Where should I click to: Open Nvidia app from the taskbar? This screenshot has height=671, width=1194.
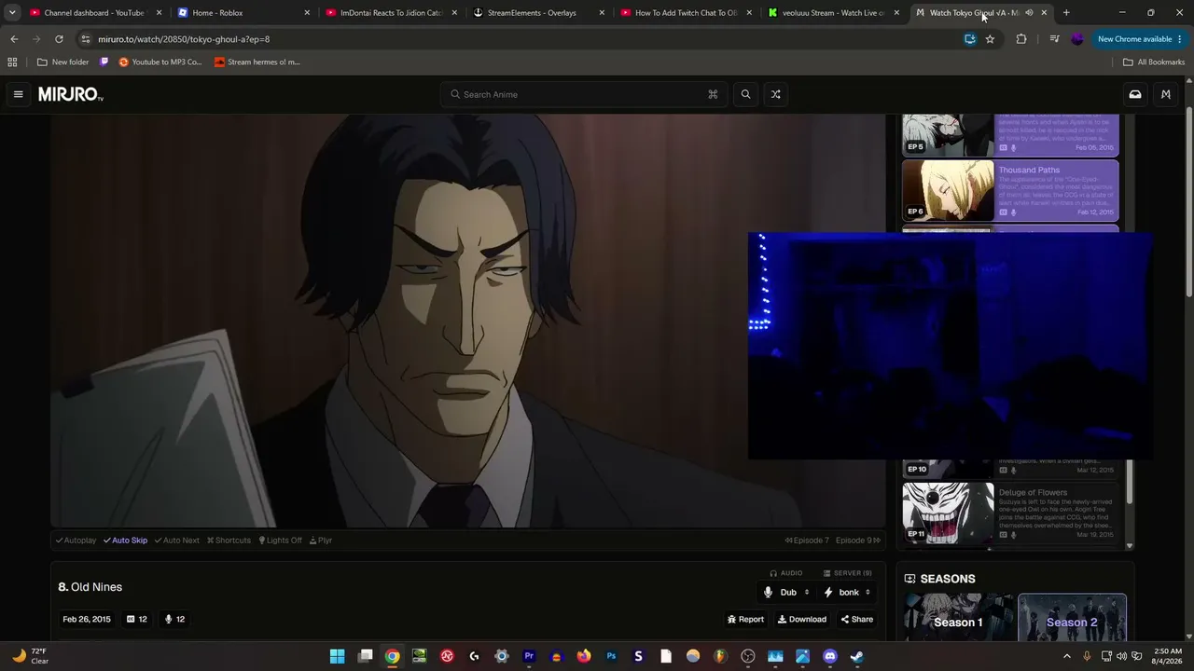pyautogui.click(x=420, y=656)
